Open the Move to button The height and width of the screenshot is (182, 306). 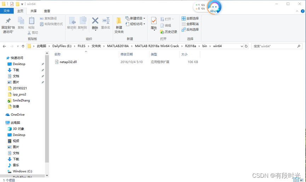pos(71,23)
